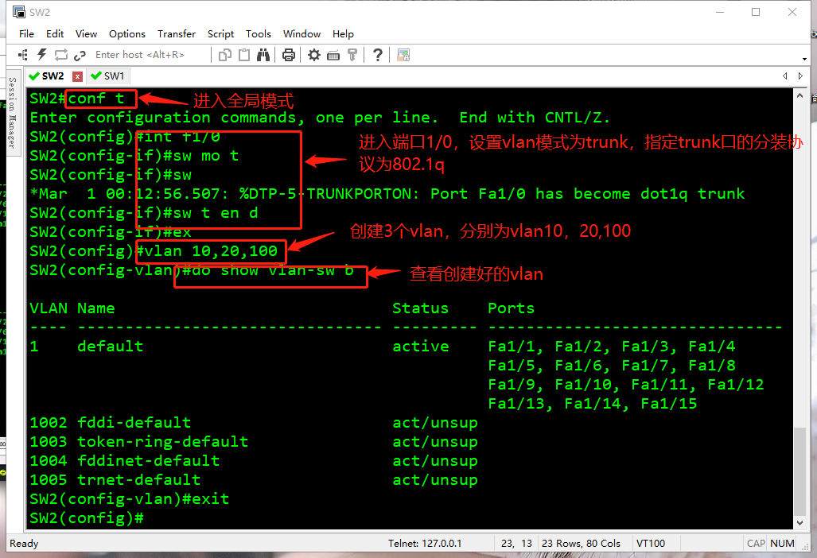Switch to the SW1 session tab
The height and width of the screenshot is (558, 817).
[108, 76]
